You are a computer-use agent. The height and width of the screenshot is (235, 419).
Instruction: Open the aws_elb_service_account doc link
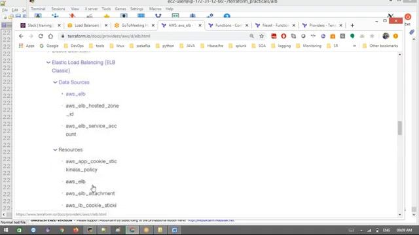pyautogui.click(x=91, y=130)
